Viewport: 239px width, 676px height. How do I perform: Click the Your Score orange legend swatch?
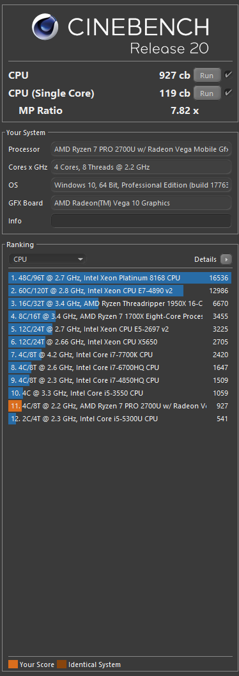(x=13, y=664)
